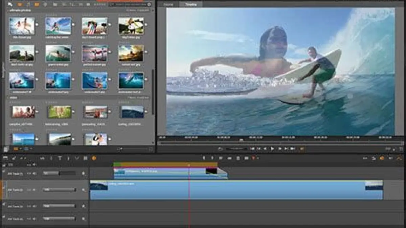The image size is (406, 228).
Task: Click the gear icon beside library search box
Action: click(x=149, y=4)
